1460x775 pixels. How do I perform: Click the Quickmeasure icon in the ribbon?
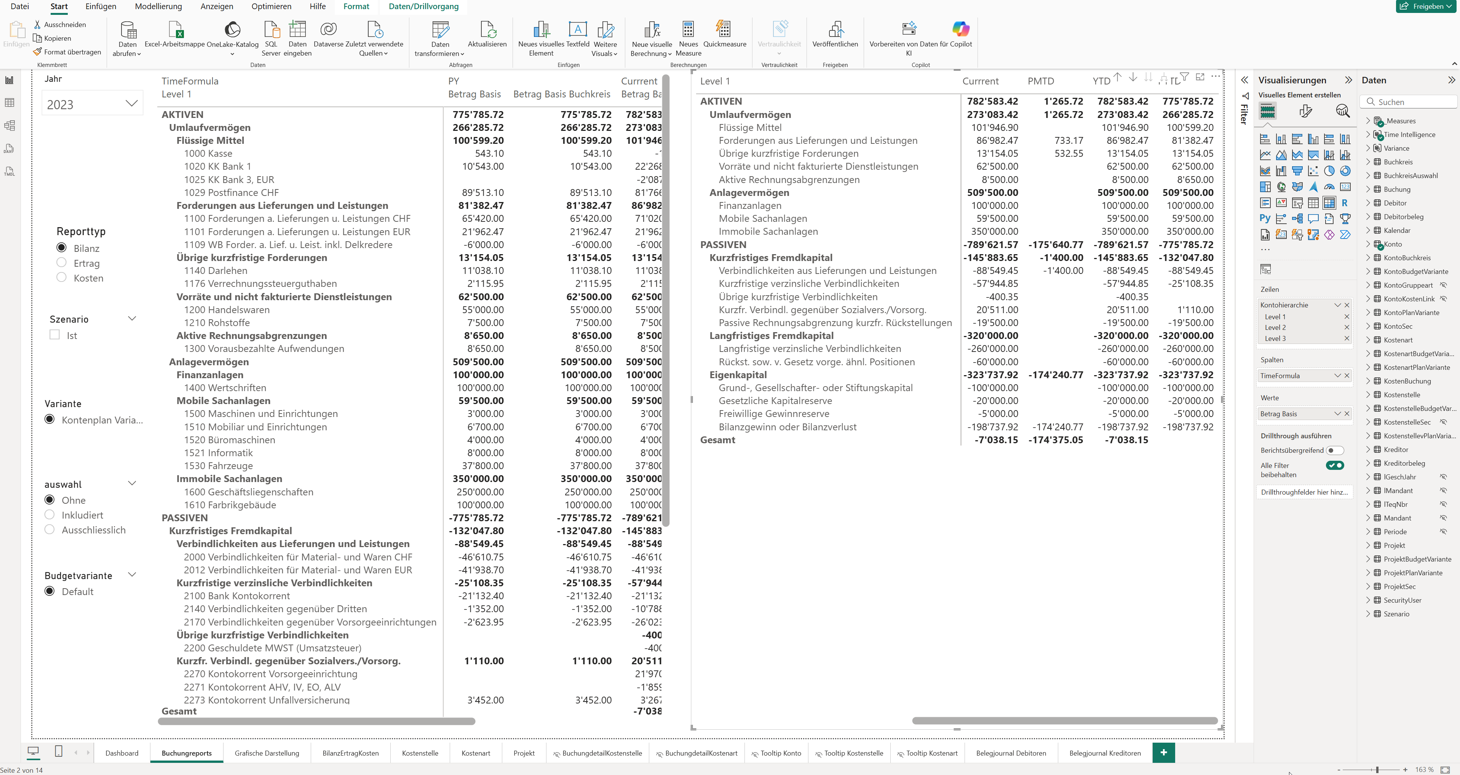723,29
